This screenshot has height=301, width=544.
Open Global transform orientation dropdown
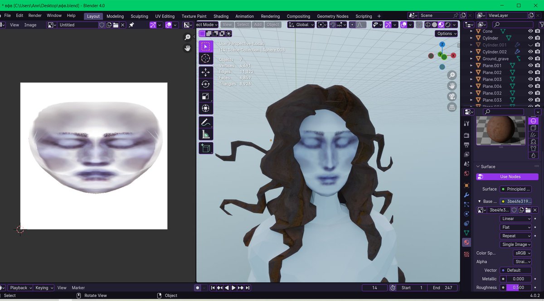(x=301, y=25)
